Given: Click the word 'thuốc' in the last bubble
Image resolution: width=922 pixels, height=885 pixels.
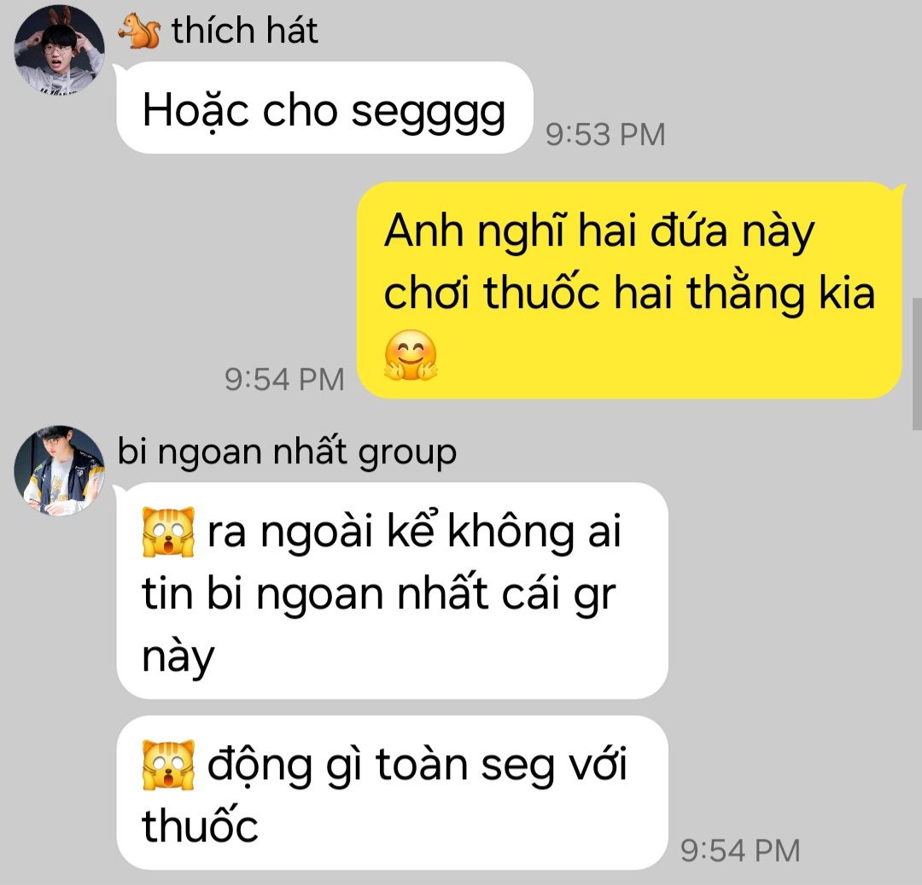Looking at the screenshot, I should pyautogui.click(x=200, y=825).
